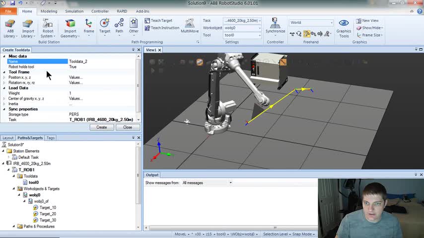Open the World coordinate system dropdown
The width and height of the screenshot is (424, 238).
tap(311, 23)
